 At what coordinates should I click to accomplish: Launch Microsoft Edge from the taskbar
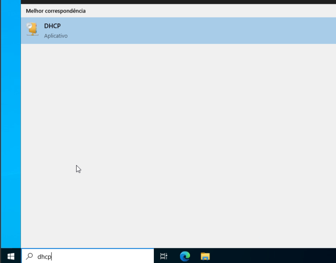[x=185, y=256]
